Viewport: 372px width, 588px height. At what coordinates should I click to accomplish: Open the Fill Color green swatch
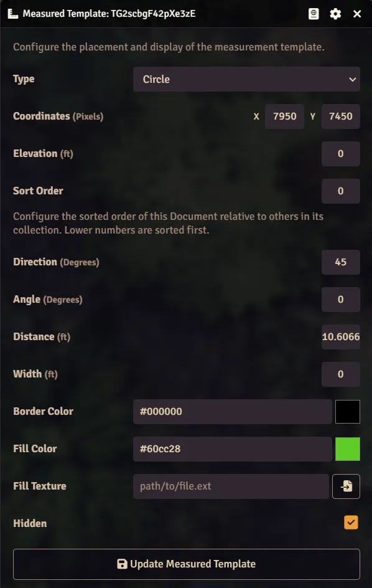pos(348,449)
